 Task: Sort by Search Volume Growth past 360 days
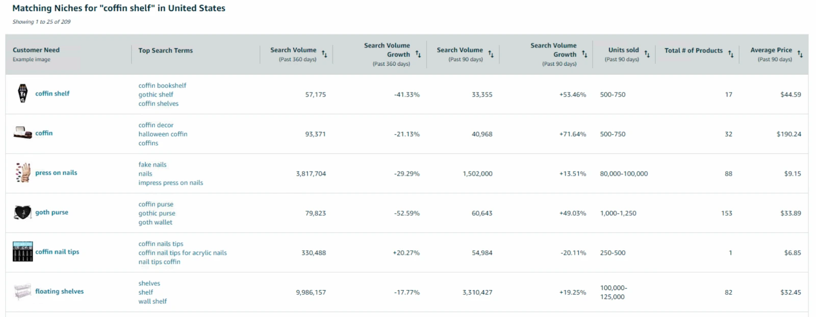[x=418, y=54]
